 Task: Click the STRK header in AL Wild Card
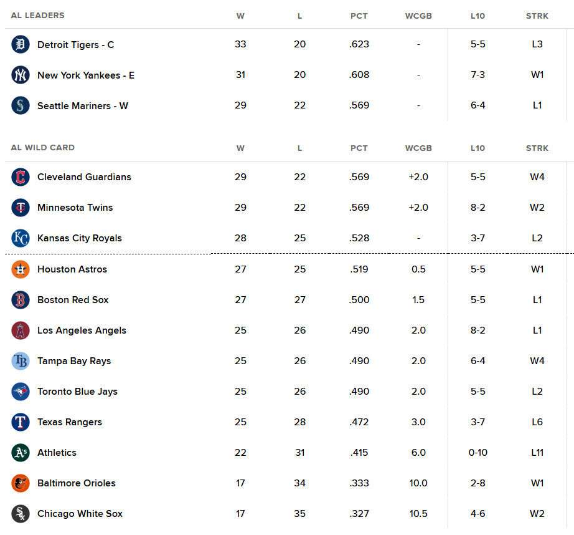(537, 148)
